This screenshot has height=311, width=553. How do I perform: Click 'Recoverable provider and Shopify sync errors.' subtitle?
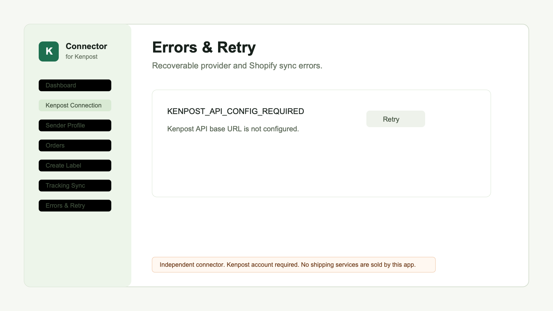(237, 66)
